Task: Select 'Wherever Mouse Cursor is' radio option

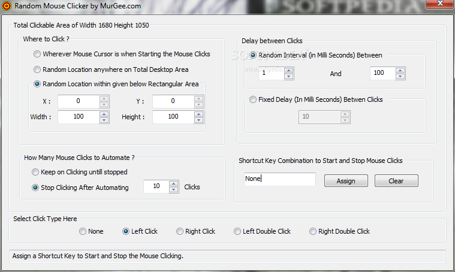Action: click(x=37, y=54)
